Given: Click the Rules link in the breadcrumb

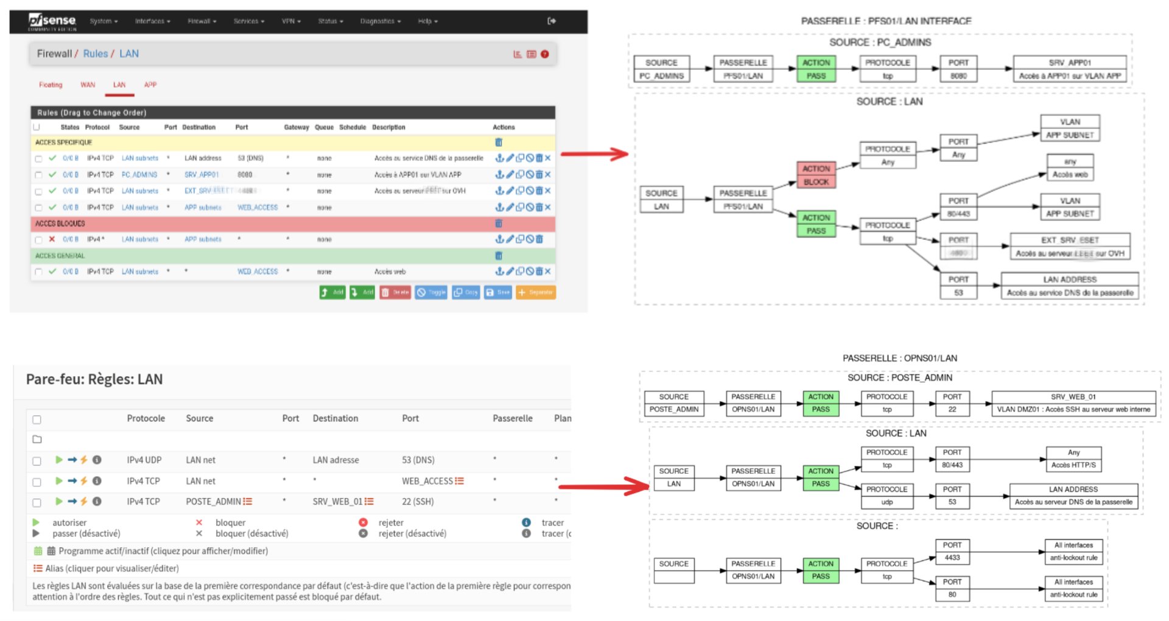Looking at the screenshot, I should click(x=95, y=54).
